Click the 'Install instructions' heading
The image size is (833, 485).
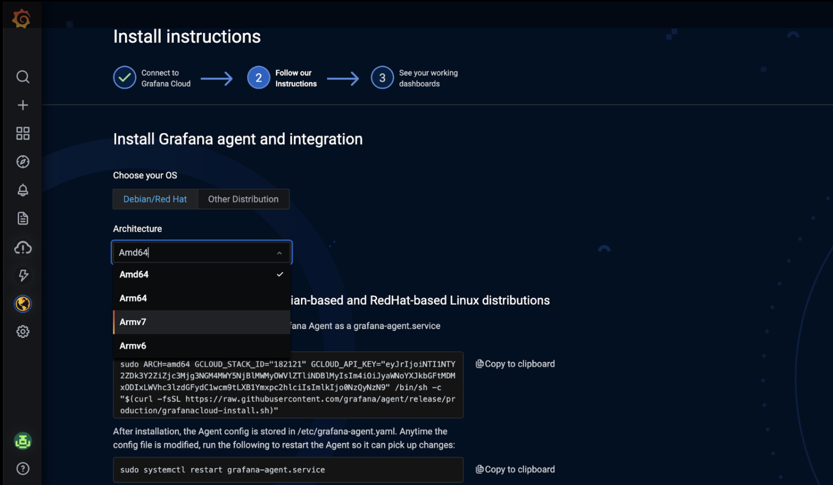187,37
